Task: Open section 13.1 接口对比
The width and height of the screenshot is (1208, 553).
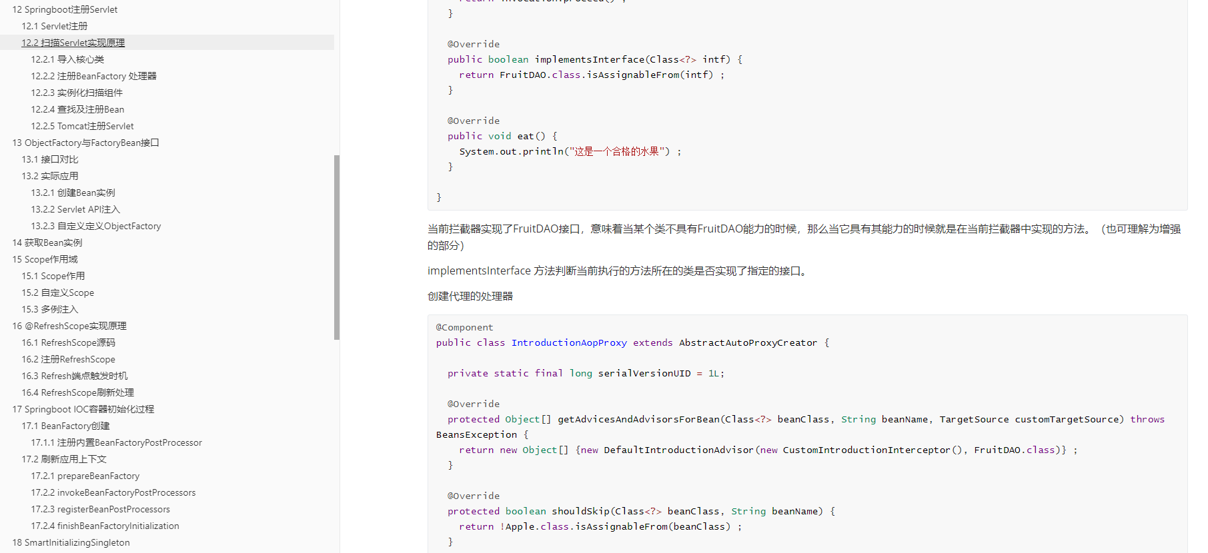Action: 50,159
